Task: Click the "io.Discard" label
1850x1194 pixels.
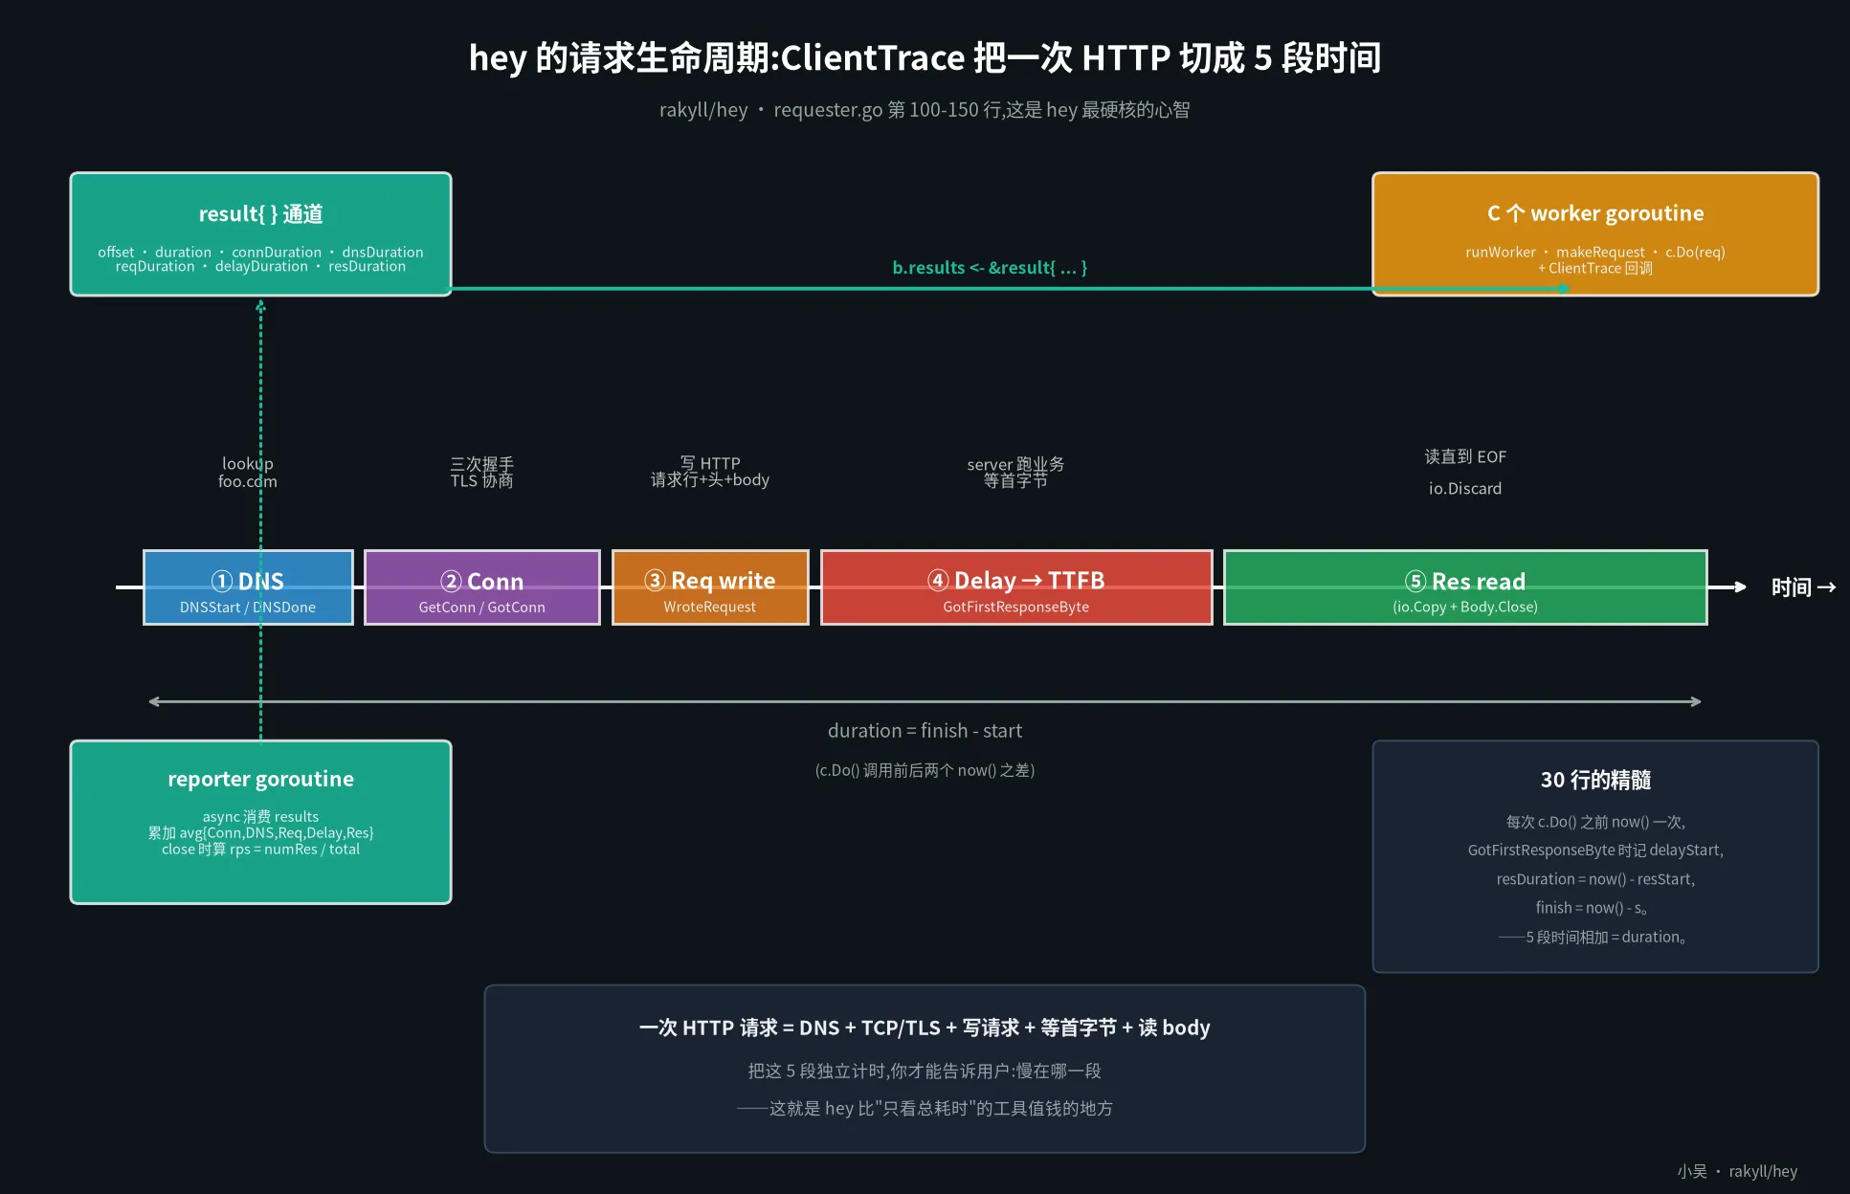Action: pos(1465,489)
